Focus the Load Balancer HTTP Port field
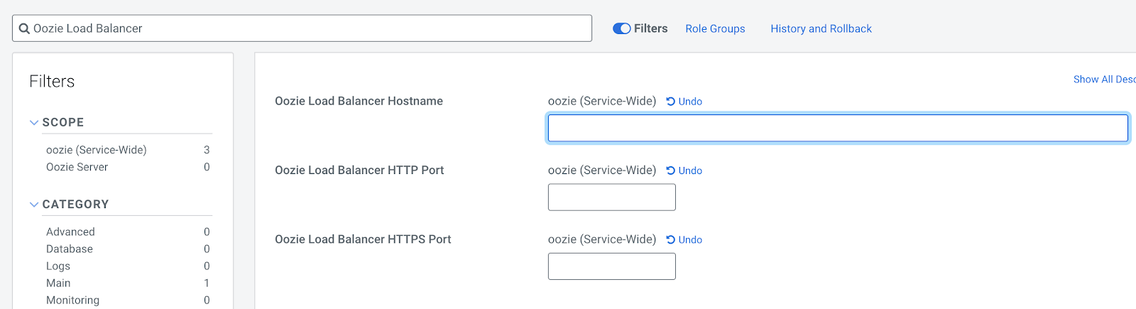 tap(611, 197)
